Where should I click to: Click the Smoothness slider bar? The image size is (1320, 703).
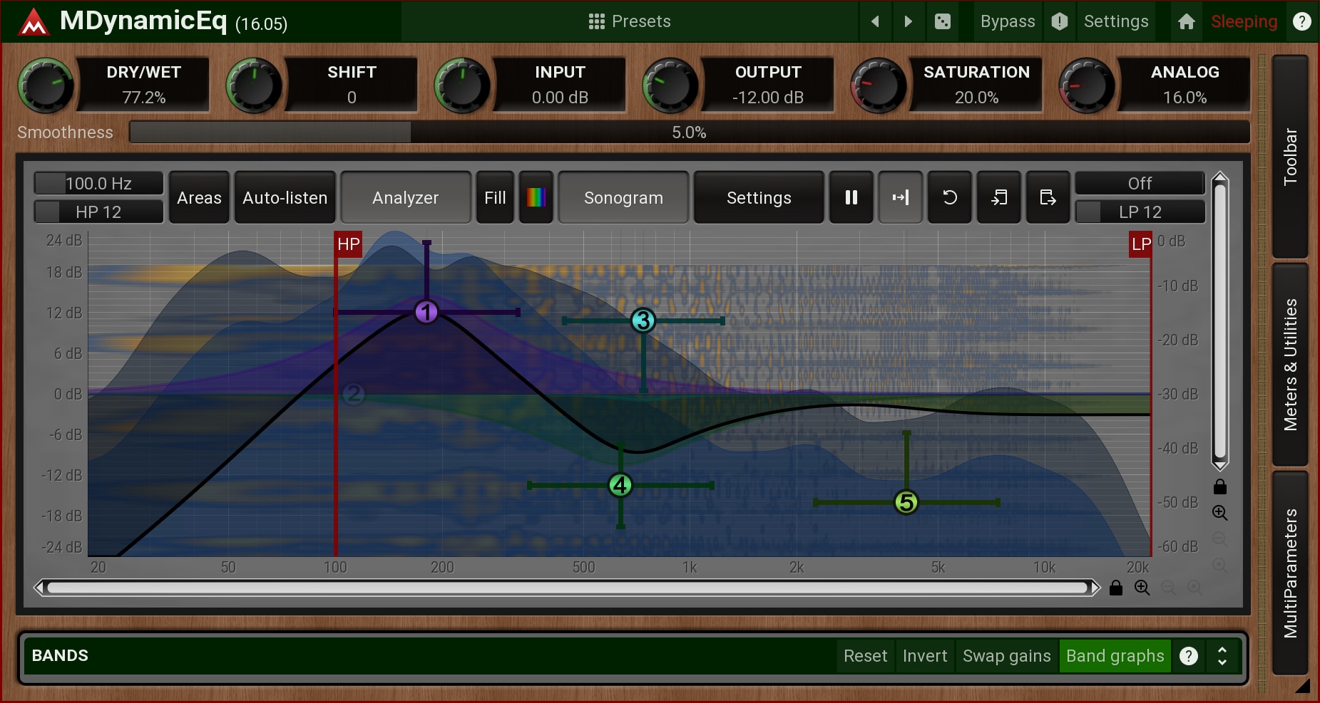(689, 132)
